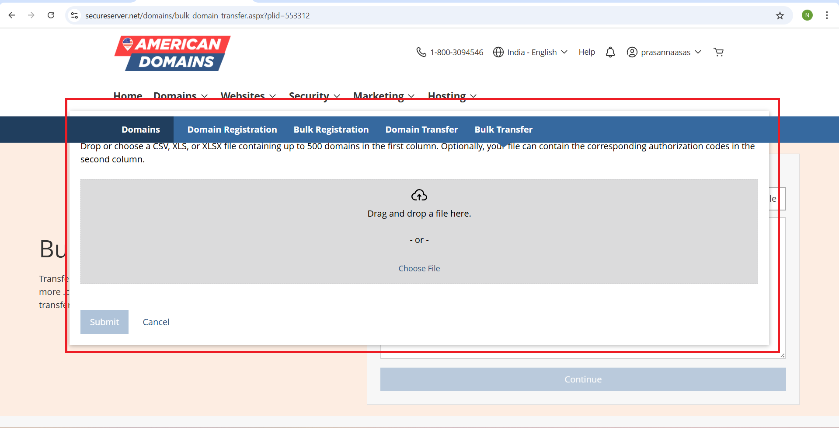The height and width of the screenshot is (428, 839).
Task: Expand the India - English language dropdown
Action: coord(530,52)
